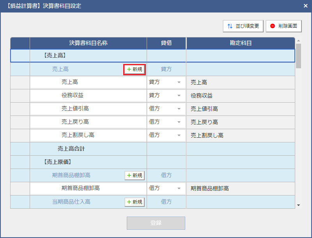Open the 削除画面 delete screen
This screenshot has width=312, height=238.
coord(284,26)
